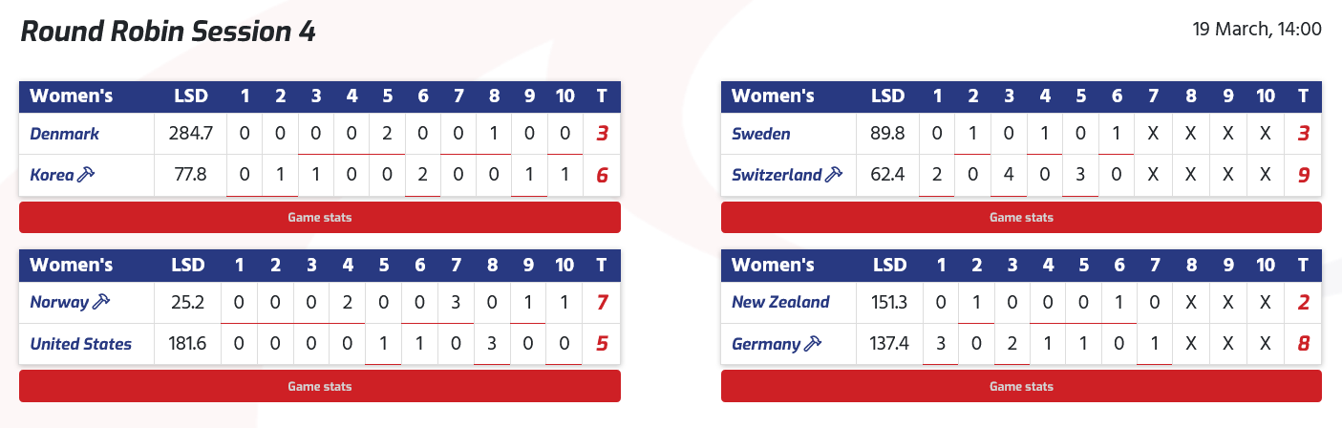Click the hammer icon beside Switzerland
This screenshot has width=1342, height=428.
click(x=833, y=175)
